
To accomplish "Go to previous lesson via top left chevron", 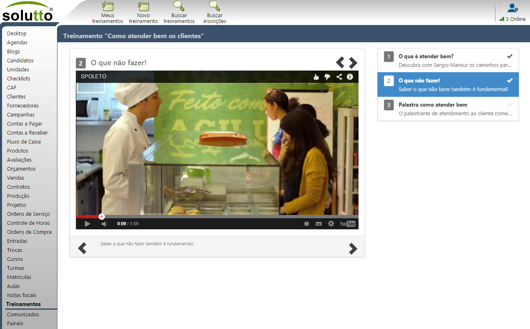I will click(x=340, y=62).
